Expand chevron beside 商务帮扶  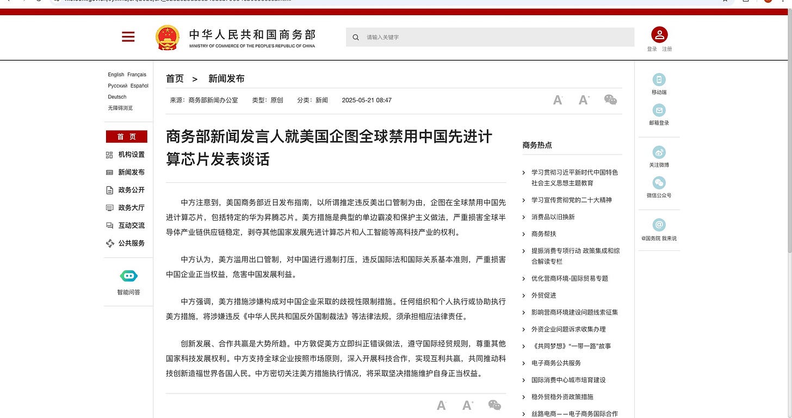[524, 234]
